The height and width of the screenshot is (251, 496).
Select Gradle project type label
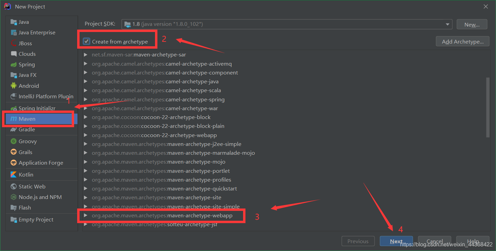(x=27, y=130)
